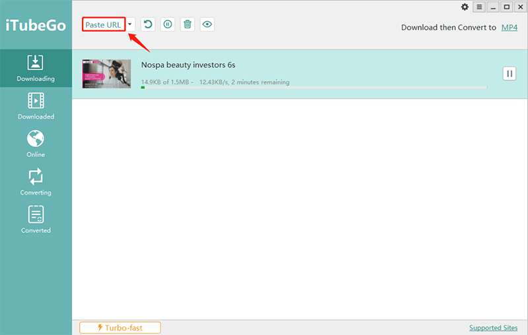Switch to the Downloading tab
The height and width of the screenshot is (335, 528).
tap(36, 69)
